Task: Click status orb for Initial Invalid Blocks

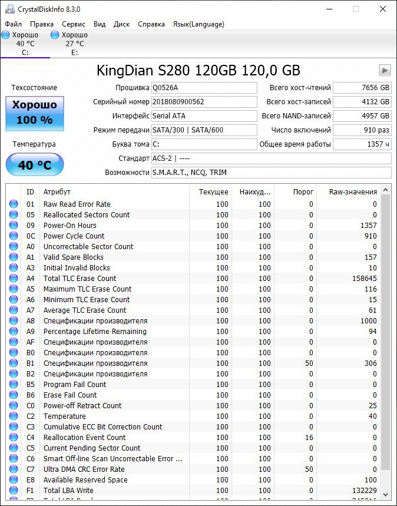Action: (14, 267)
